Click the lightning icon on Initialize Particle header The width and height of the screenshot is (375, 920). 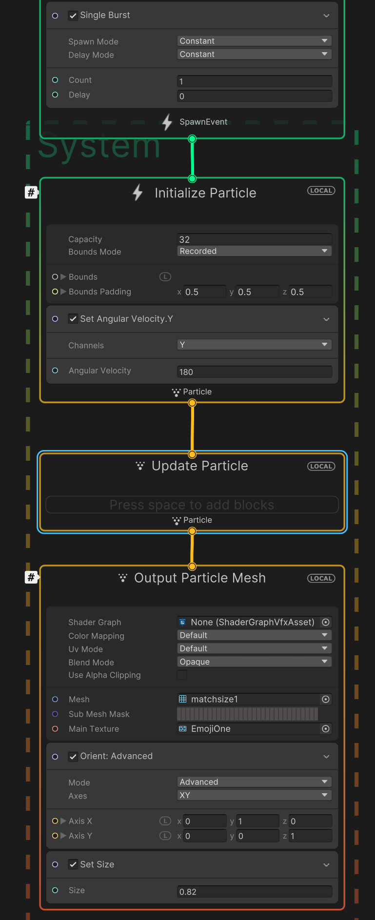pyautogui.click(x=137, y=192)
